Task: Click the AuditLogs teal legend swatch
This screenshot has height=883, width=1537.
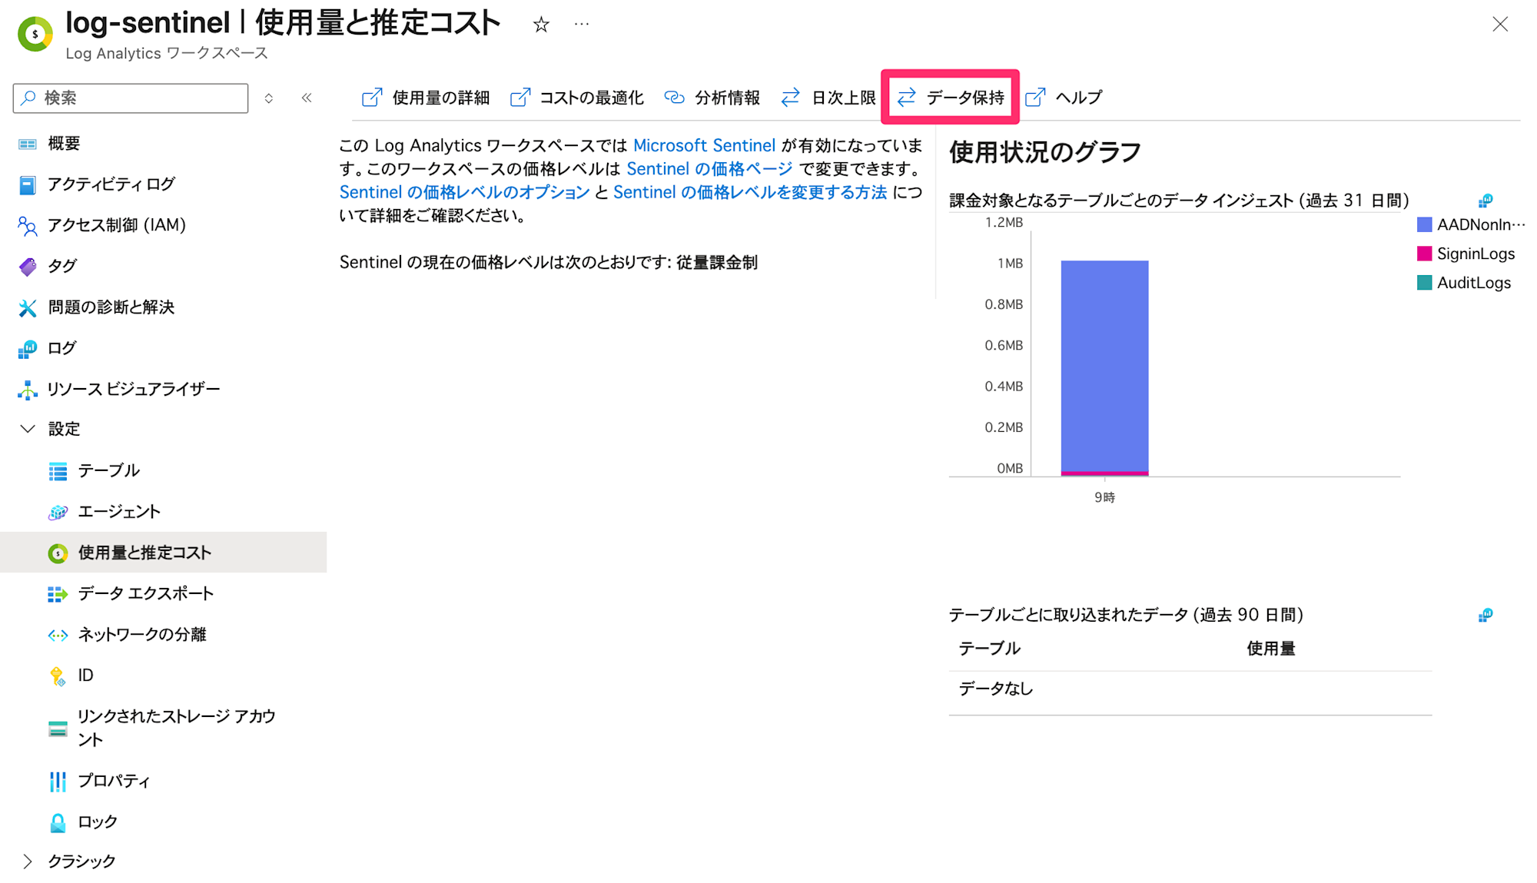Action: coord(1424,283)
